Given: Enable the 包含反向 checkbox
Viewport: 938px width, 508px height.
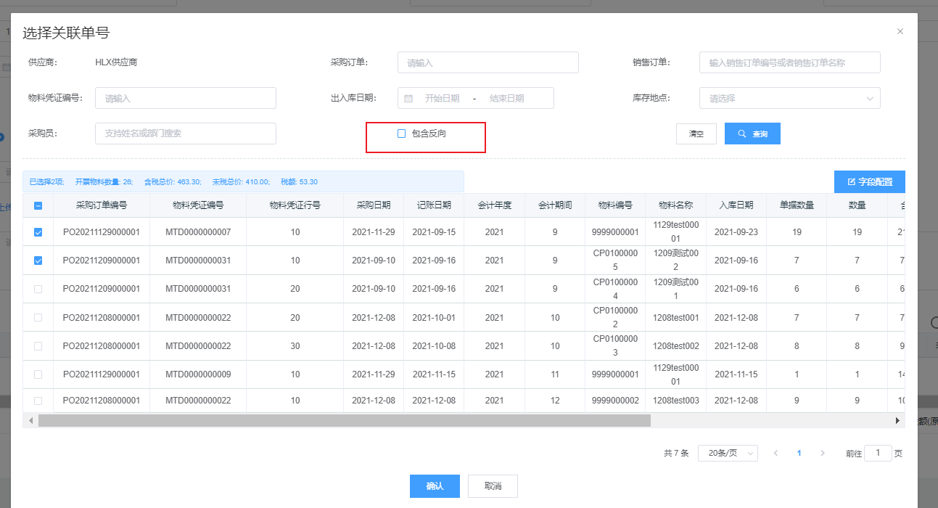Looking at the screenshot, I should pyautogui.click(x=401, y=134).
